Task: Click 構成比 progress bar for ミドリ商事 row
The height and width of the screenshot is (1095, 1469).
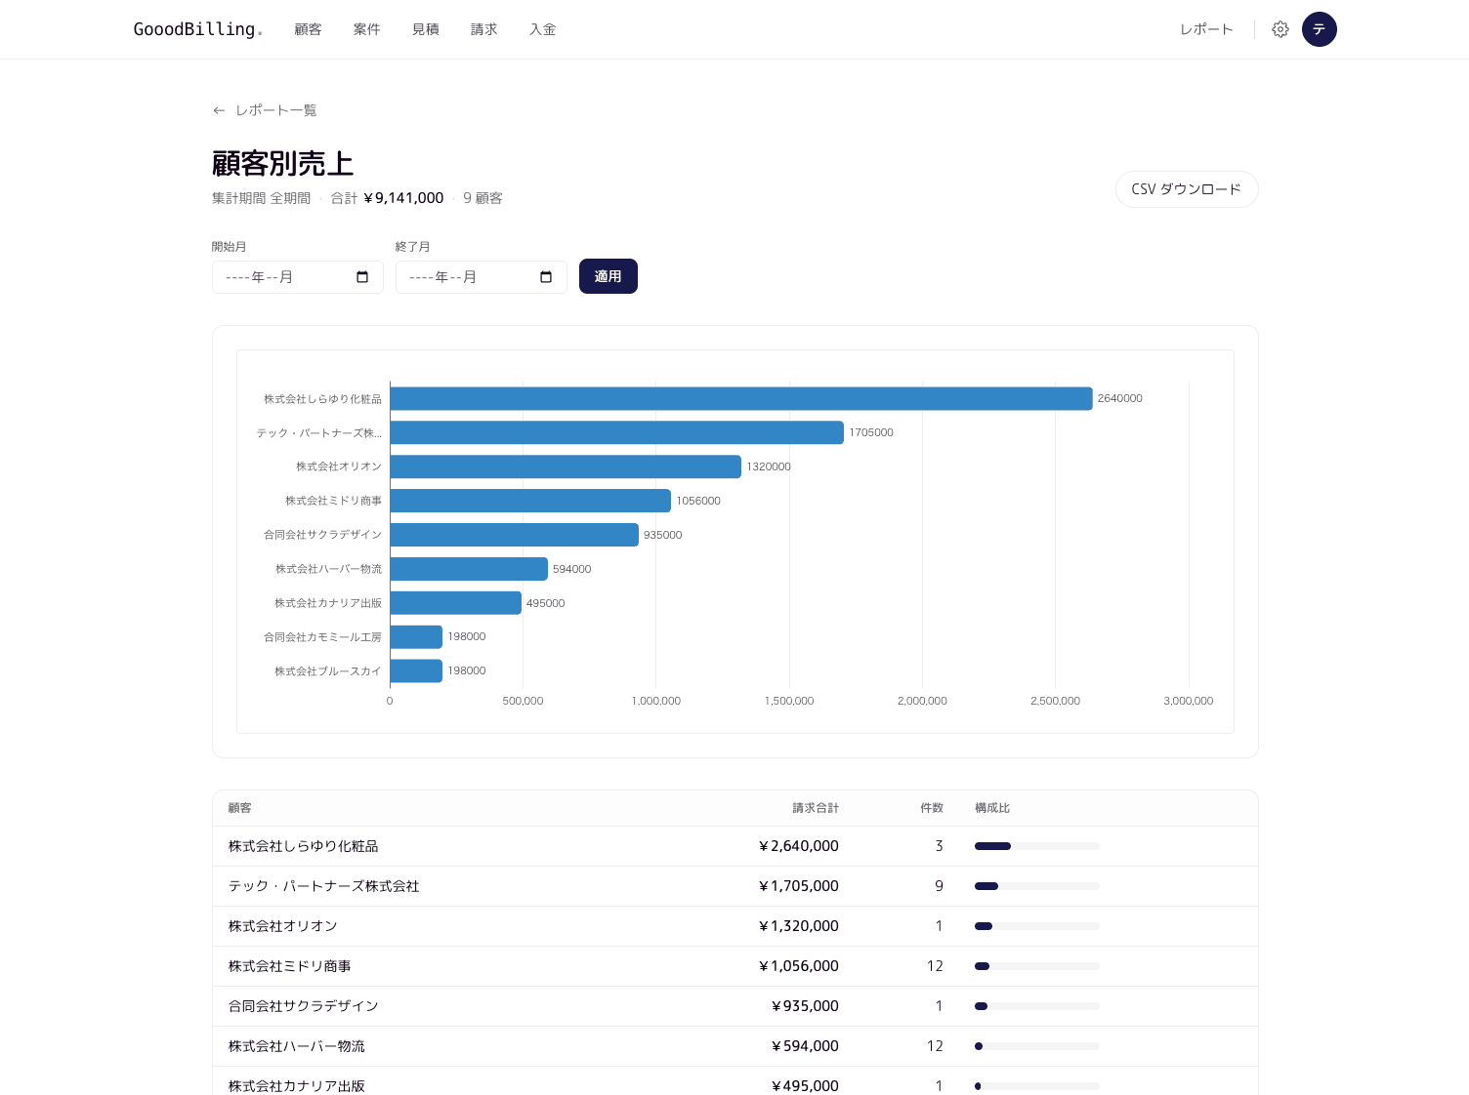Action: 1037,966
